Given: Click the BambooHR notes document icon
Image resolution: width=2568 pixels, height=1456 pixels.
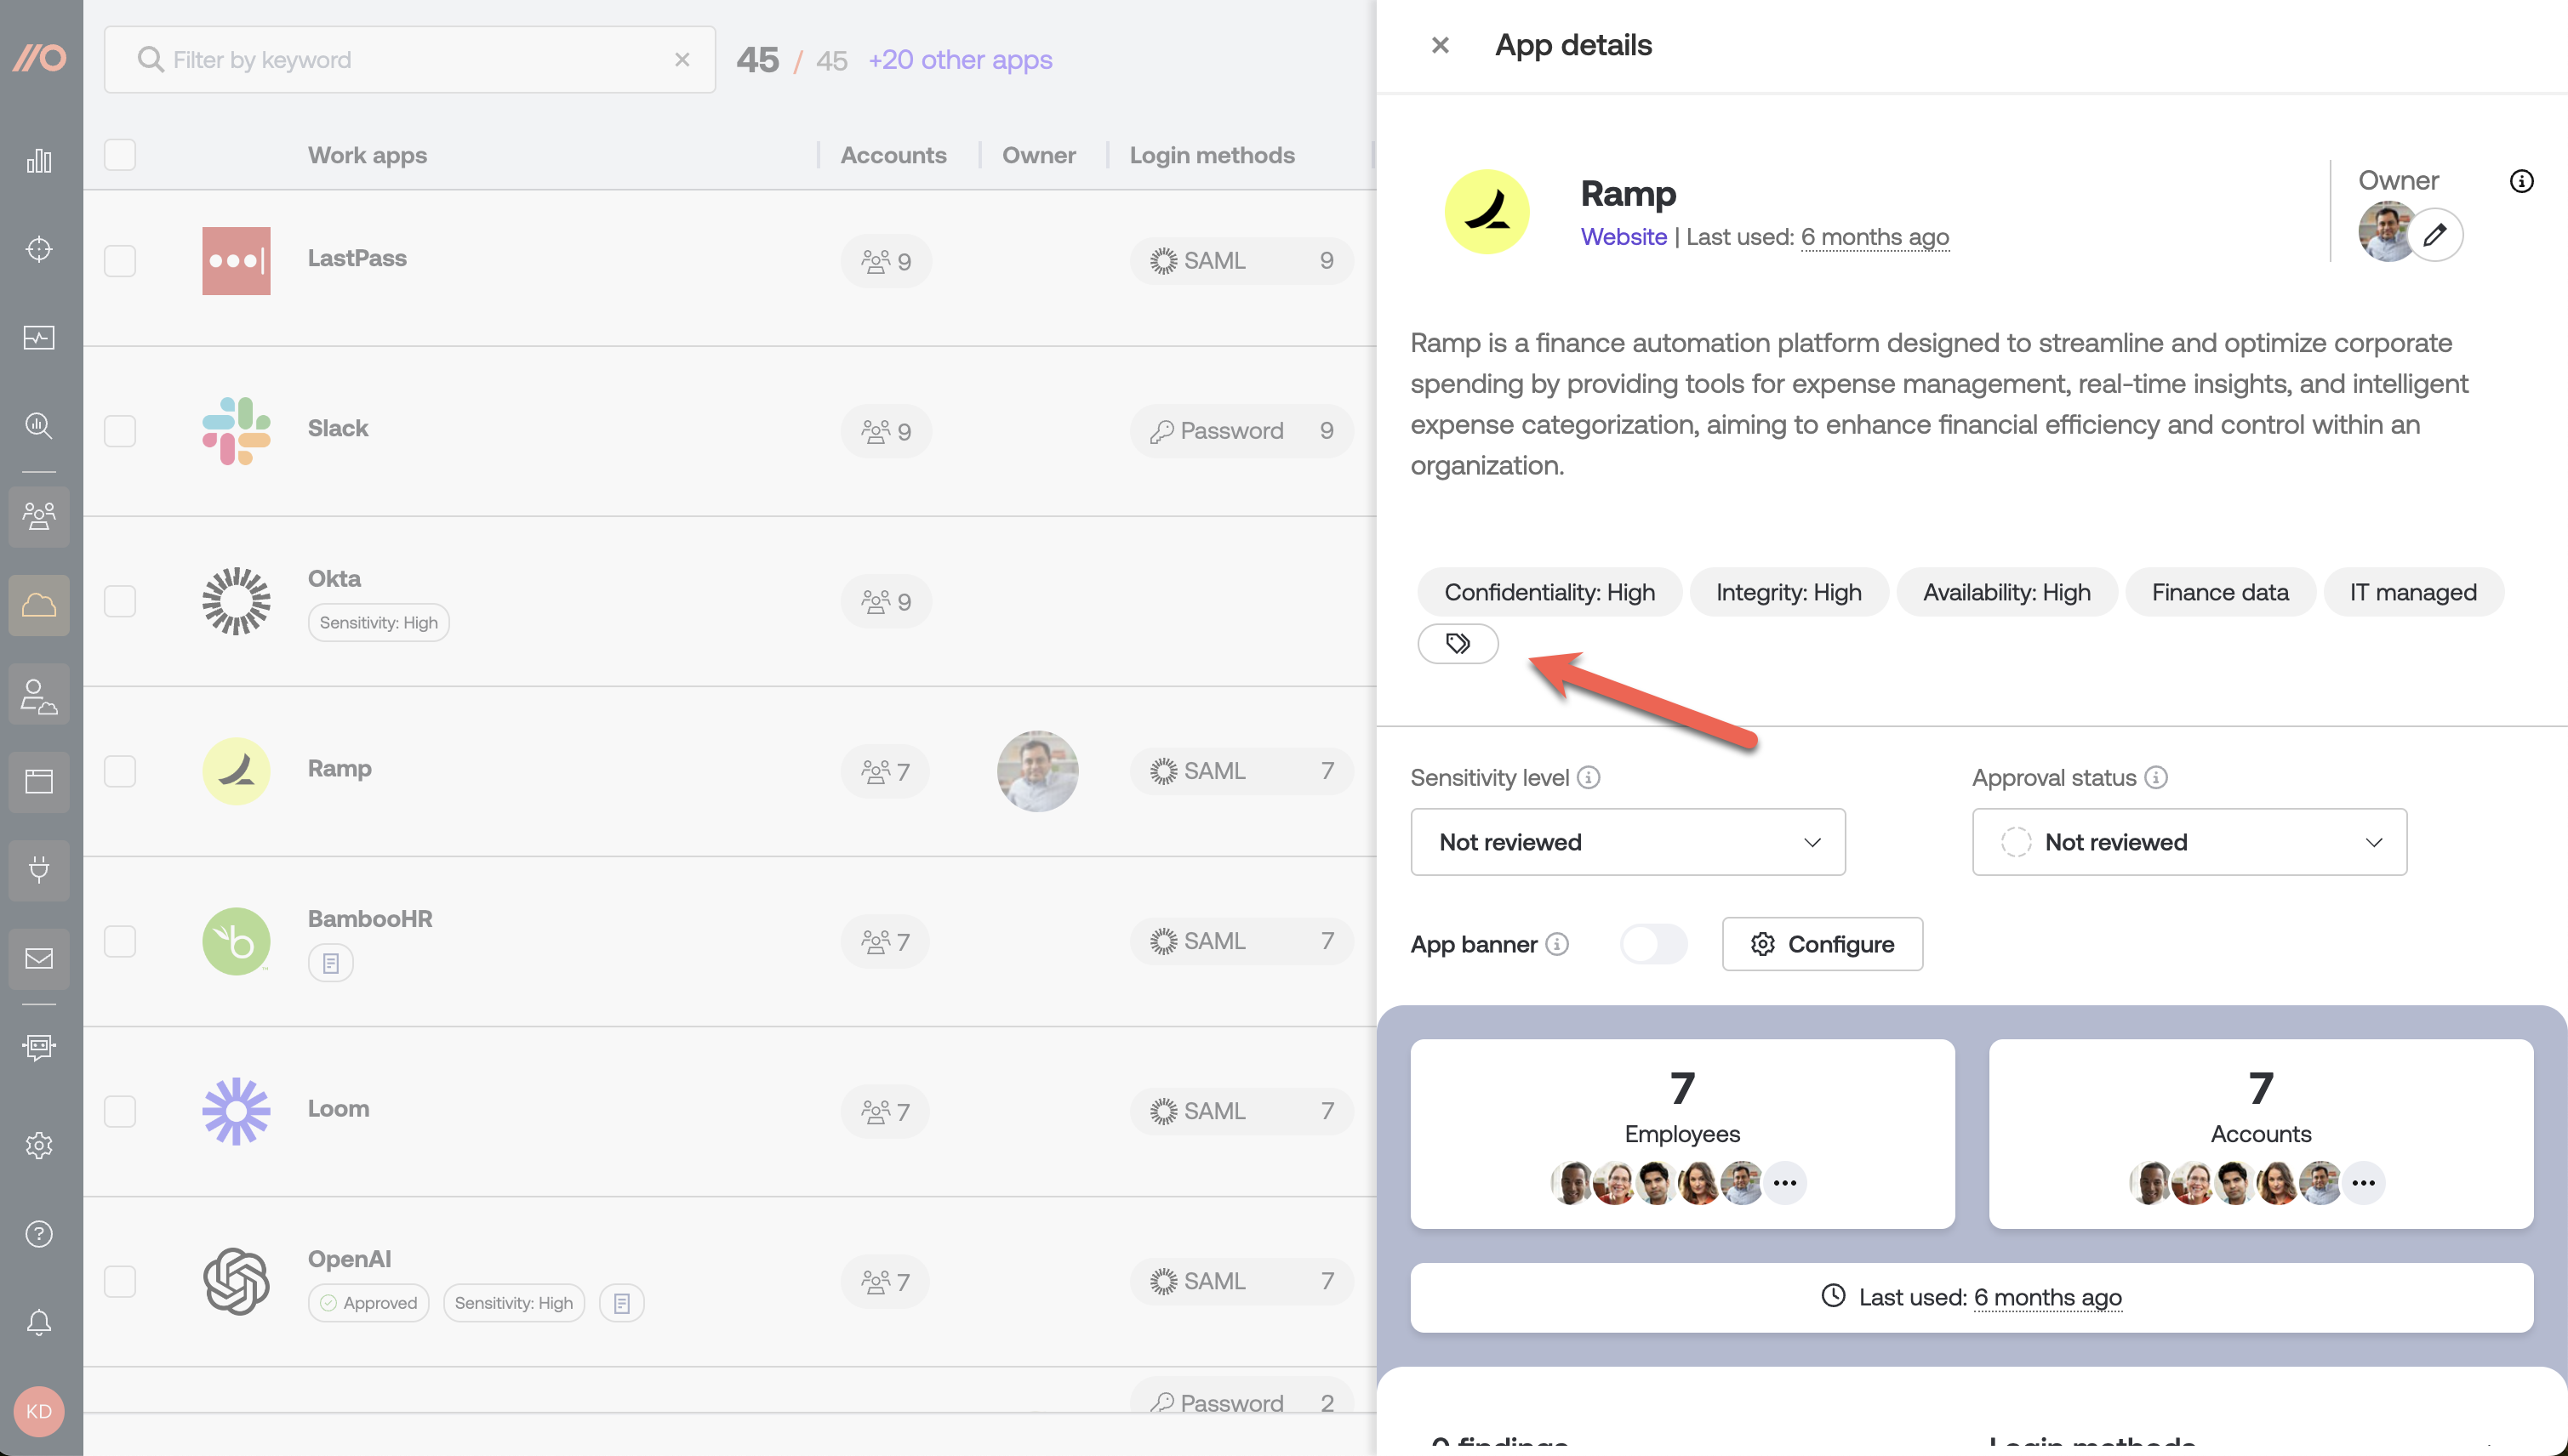Looking at the screenshot, I should (331, 963).
